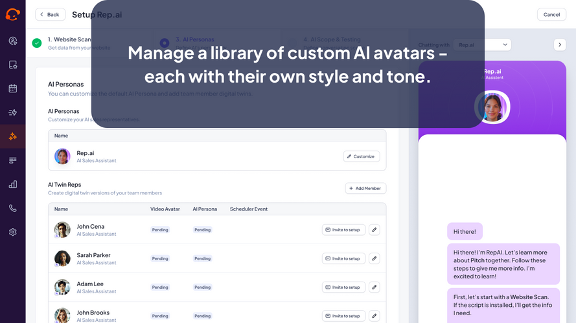Click Sarah Parker's AI Persona Pending badge
Screen dimensions: 576x323
click(202, 258)
